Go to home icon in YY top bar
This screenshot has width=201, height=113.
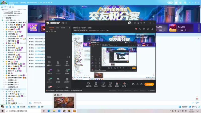pos(176,3)
